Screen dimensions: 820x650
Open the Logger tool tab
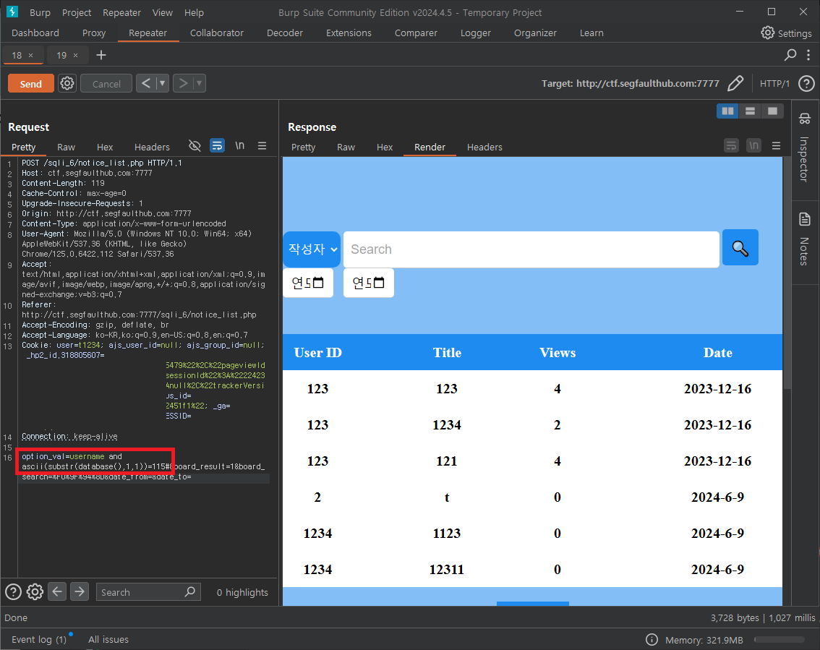(x=475, y=33)
